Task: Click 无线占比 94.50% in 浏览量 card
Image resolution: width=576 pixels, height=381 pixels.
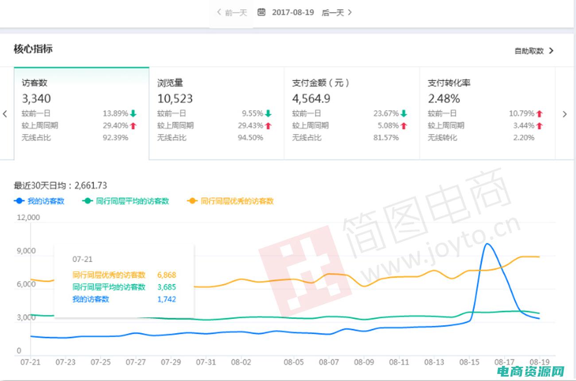Action: pos(210,138)
